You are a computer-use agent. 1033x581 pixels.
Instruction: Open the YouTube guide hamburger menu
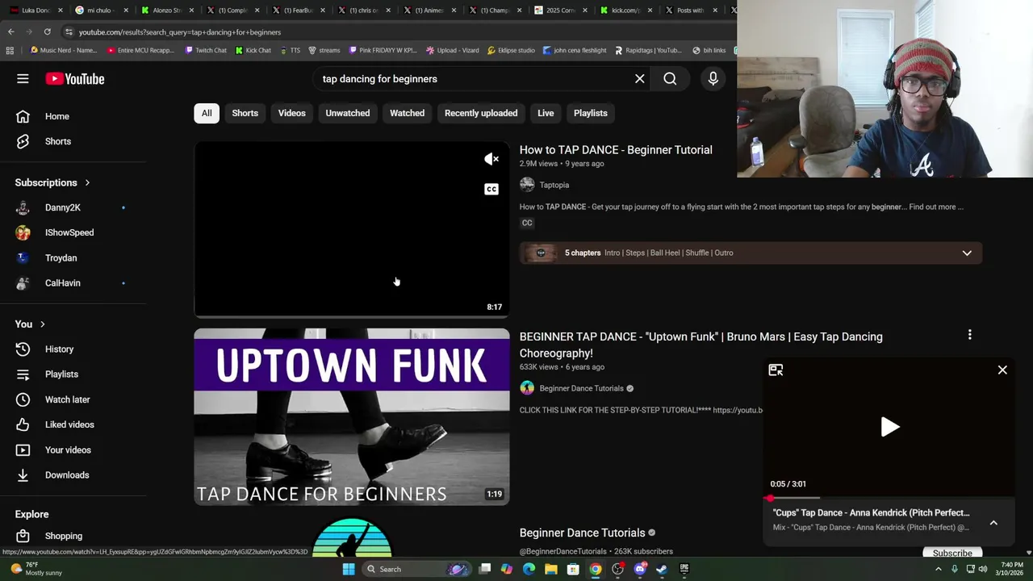23,78
